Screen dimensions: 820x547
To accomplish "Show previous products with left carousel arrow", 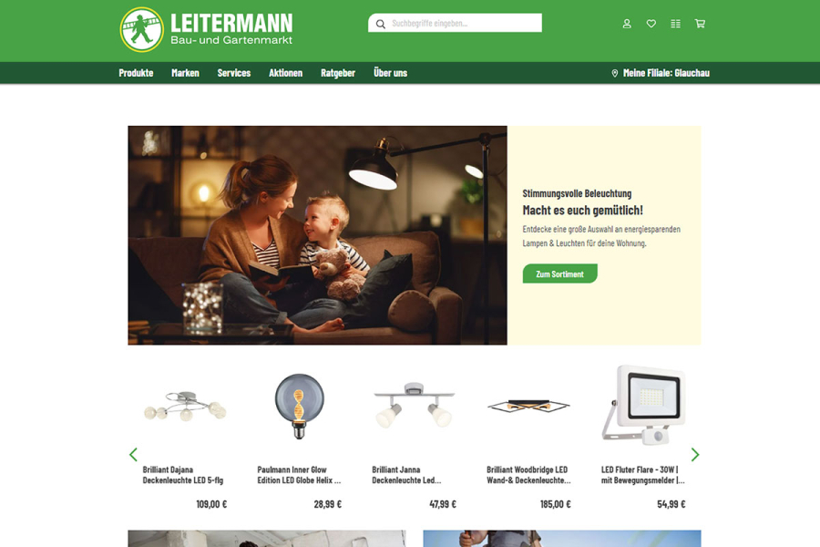I will pyautogui.click(x=133, y=454).
